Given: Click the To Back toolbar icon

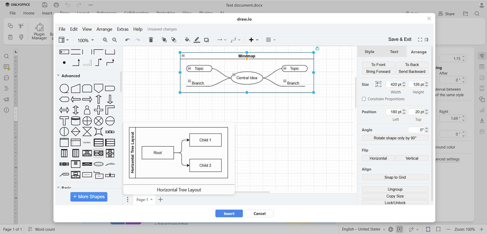Looking at the screenshot, I should point(174,40).
